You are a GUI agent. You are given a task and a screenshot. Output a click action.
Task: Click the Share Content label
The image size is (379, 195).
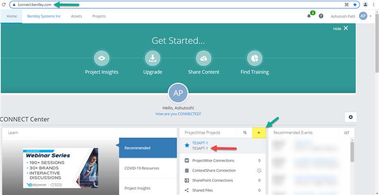pos(203,72)
